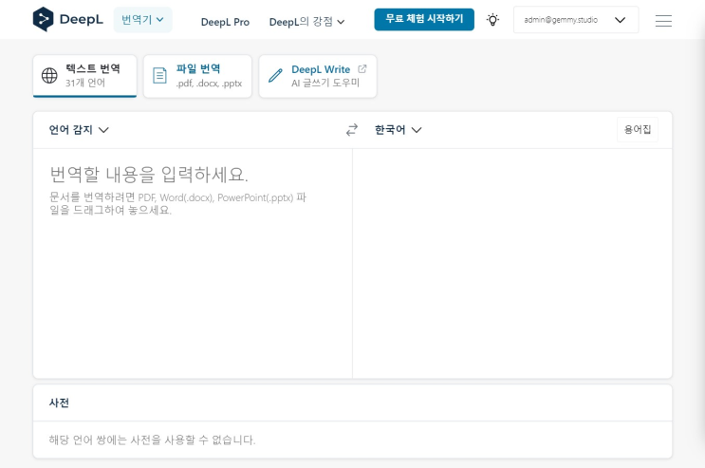Select the 텍스트 번역 tab

[x=85, y=76]
